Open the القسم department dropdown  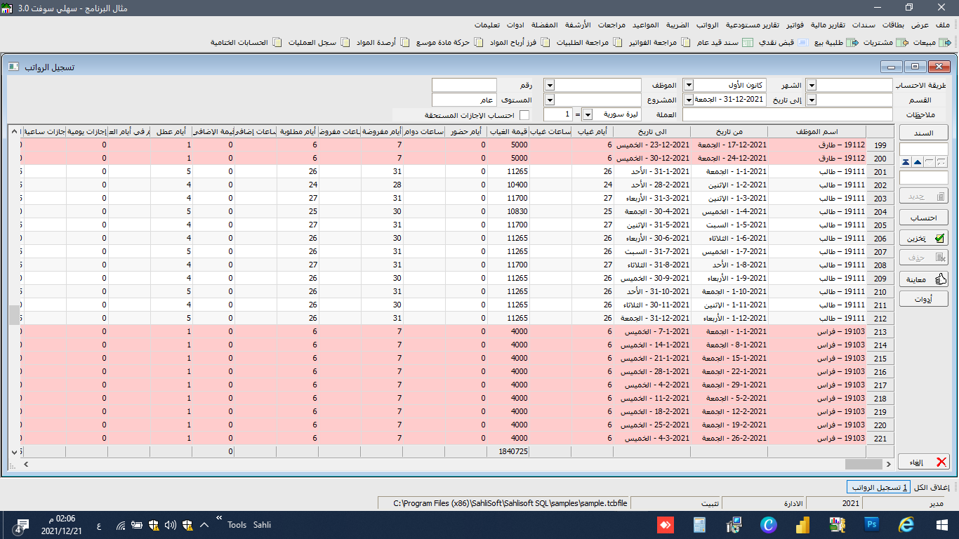point(812,100)
